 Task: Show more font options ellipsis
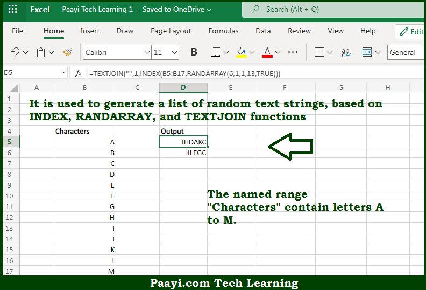click(x=293, y=52)
